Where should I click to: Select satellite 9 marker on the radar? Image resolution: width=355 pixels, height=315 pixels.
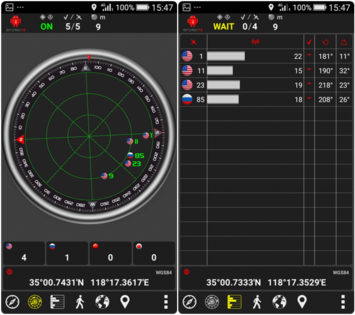click(104, 176)
